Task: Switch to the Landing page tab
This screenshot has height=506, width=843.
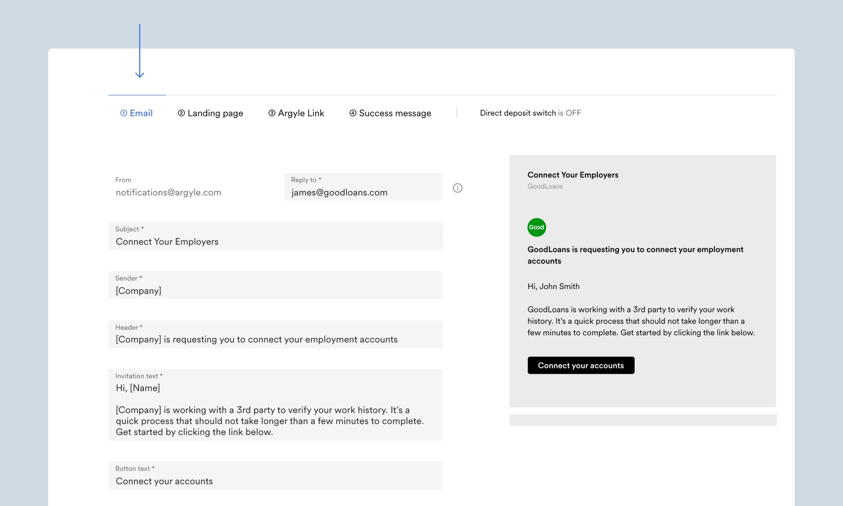Action: [210, 113]
